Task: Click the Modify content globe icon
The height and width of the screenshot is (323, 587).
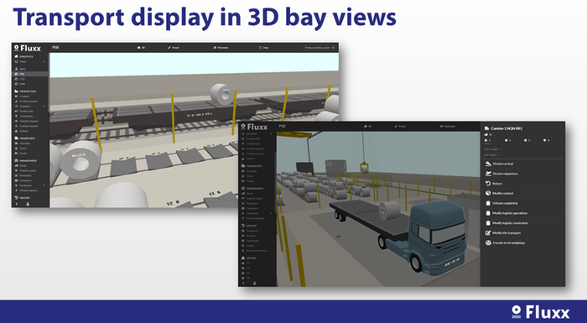Action: coord(488,193)
